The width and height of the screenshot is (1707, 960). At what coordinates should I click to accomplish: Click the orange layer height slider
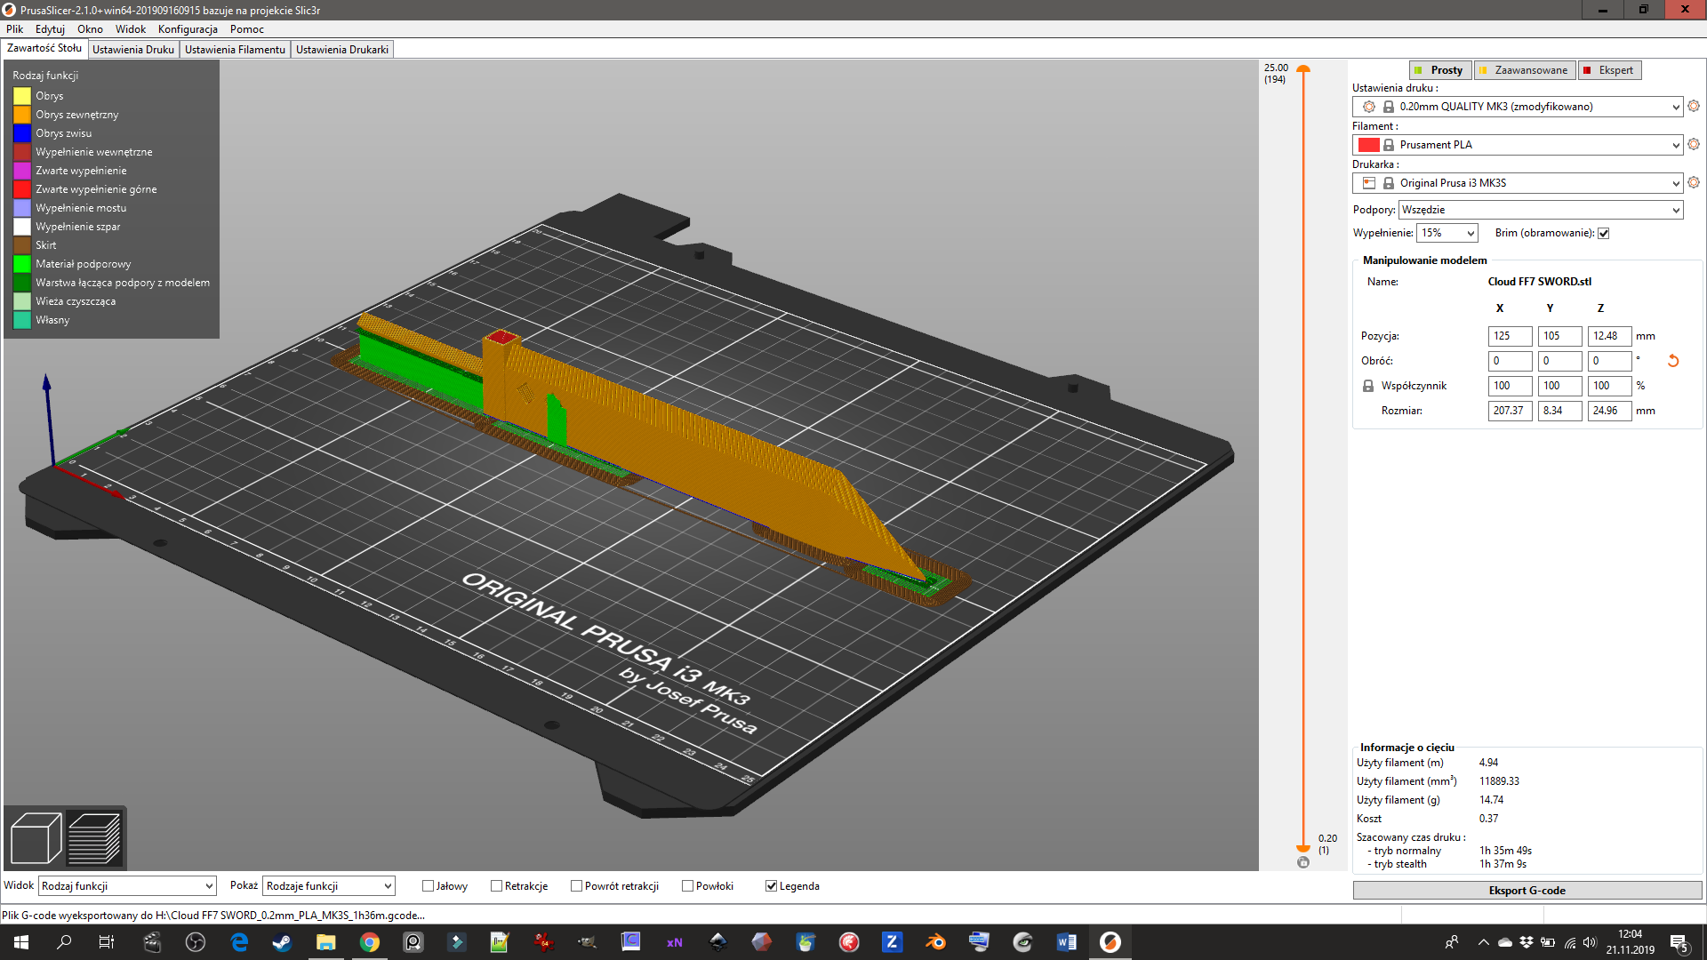tap(1302, 74)
